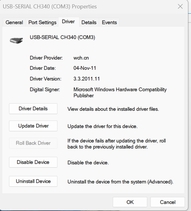191x211 pixels.
Task: Open the Port Settings tab
Action: 42,22
